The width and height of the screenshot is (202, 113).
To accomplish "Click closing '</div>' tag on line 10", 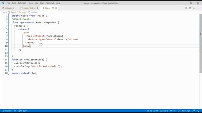I will point(27,46).
